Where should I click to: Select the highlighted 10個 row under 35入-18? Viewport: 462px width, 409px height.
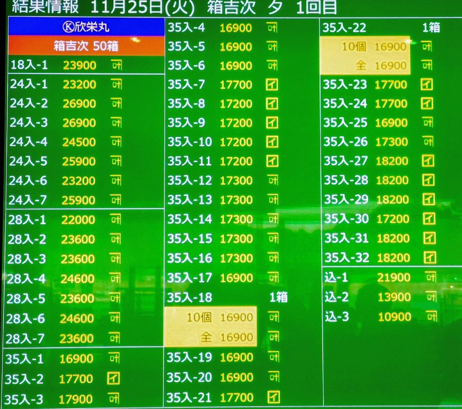(x=210, y=317)
